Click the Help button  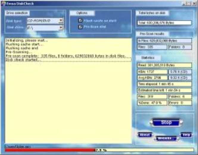tap(186, 135)
